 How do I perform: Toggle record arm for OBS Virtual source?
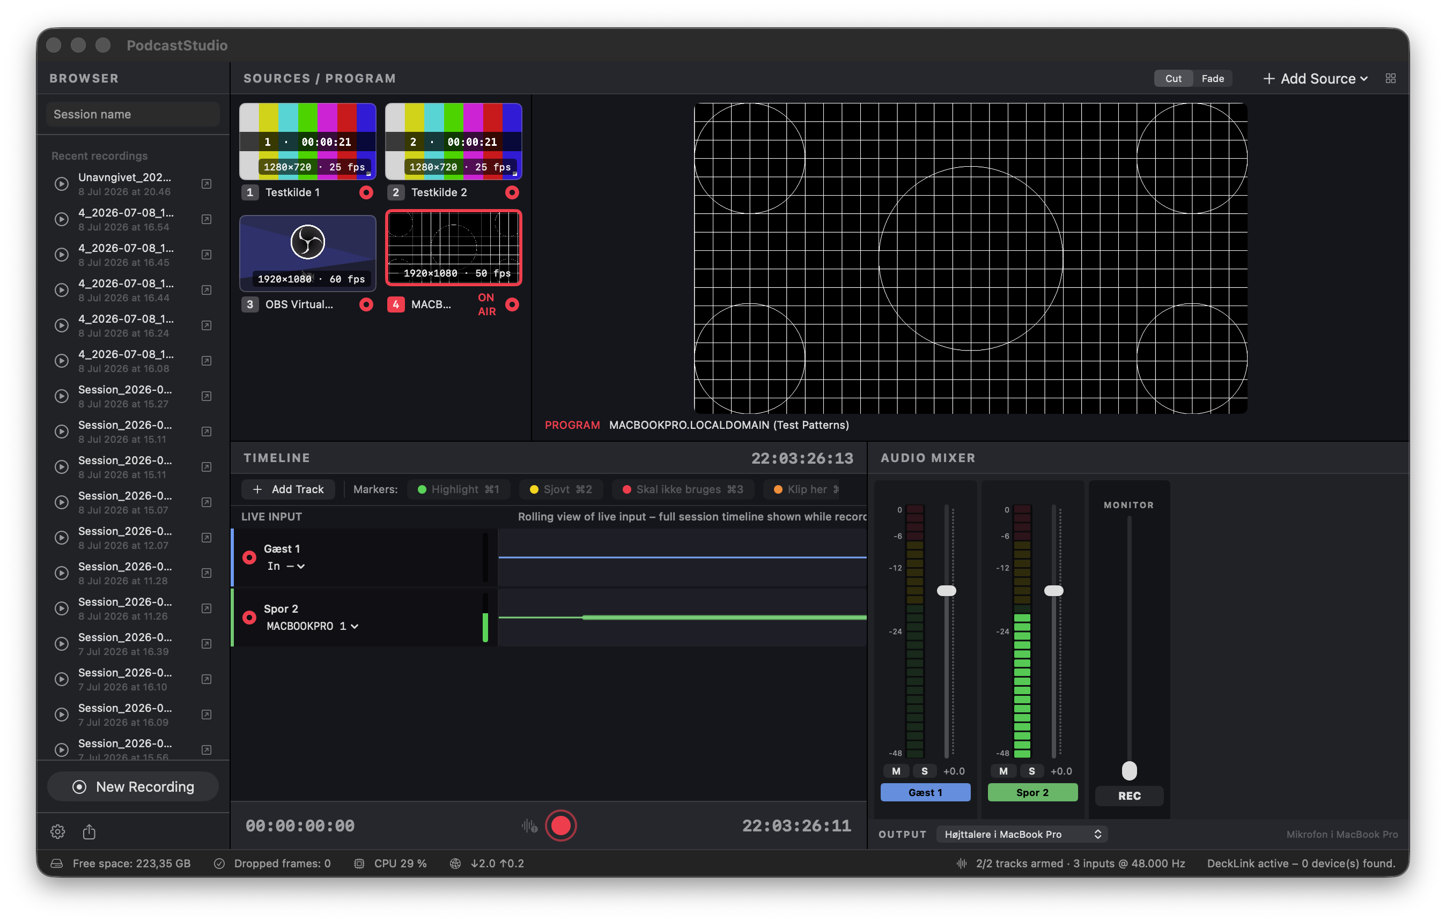tap(366, 304)
